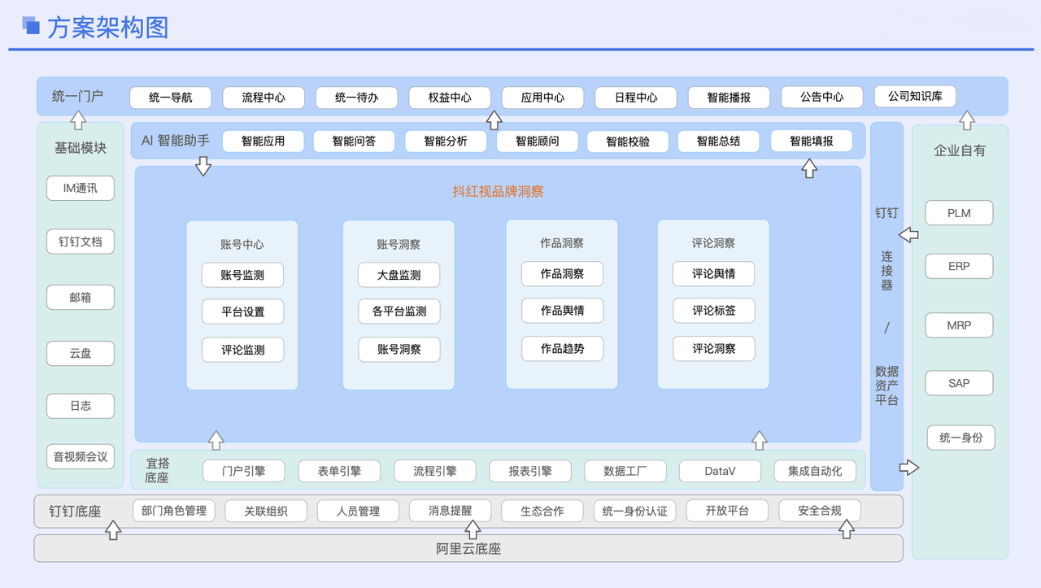The height and width of the screenshot is (588, 1041).
Task: Select the AI 智能助手 section label
Action: pos(176,139)
